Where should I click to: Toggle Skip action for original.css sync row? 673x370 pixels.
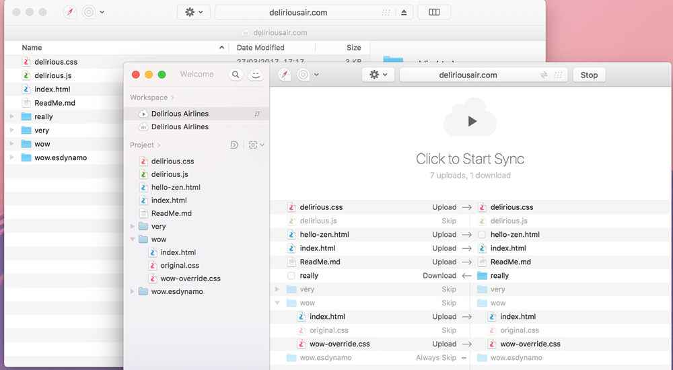point(449,330)
